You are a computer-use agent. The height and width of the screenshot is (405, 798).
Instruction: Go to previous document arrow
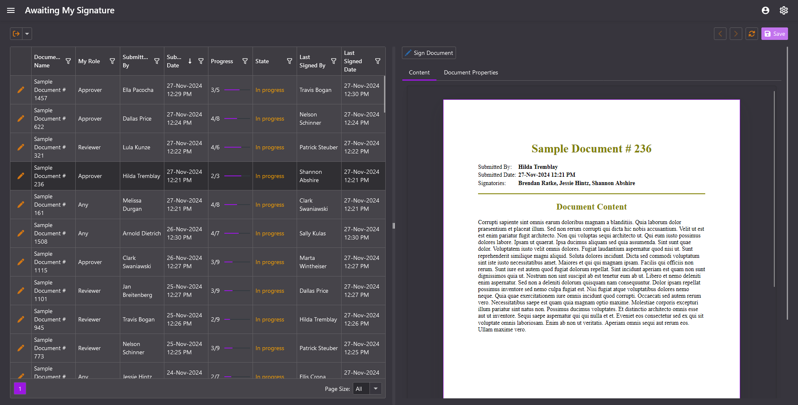[x=720, y=34]
